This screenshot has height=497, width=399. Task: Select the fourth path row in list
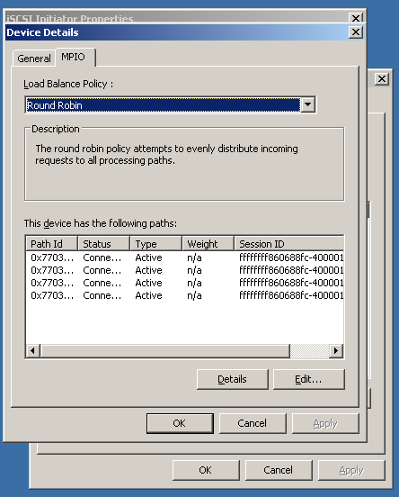(185, 295)
